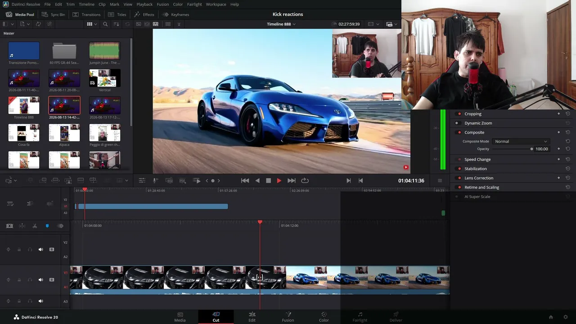Toggle the Retime and Scaling switch
Screen dimensions: 576x324
459,187
